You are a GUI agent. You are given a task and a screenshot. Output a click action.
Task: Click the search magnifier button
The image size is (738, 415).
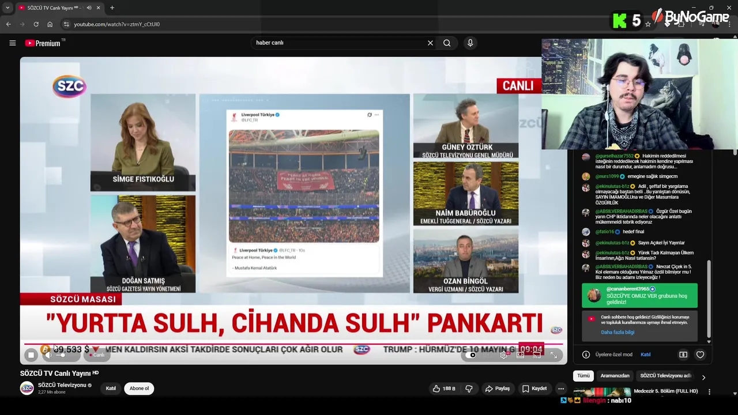pyautogui.click(x=447, y=43)
